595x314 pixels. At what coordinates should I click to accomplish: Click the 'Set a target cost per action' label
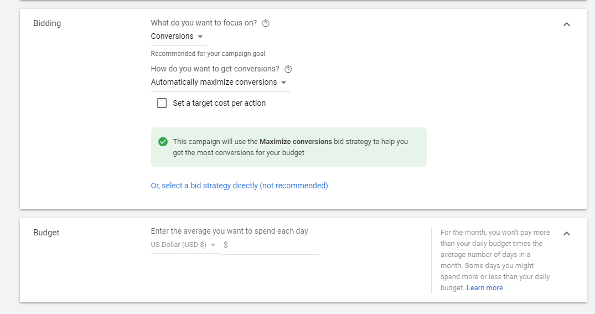pyautogui.click(x=219, y=103)
